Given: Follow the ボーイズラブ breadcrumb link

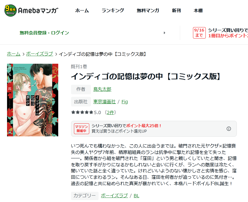Looking at the screenshot, I should click(x=40, y=54).
